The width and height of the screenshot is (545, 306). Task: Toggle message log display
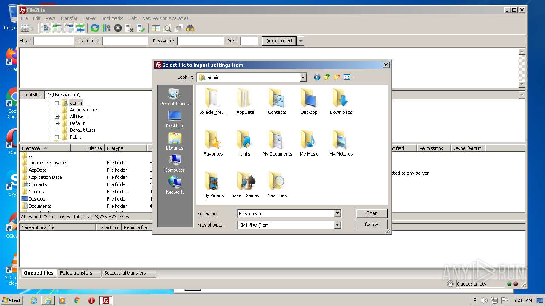(46, 28)
